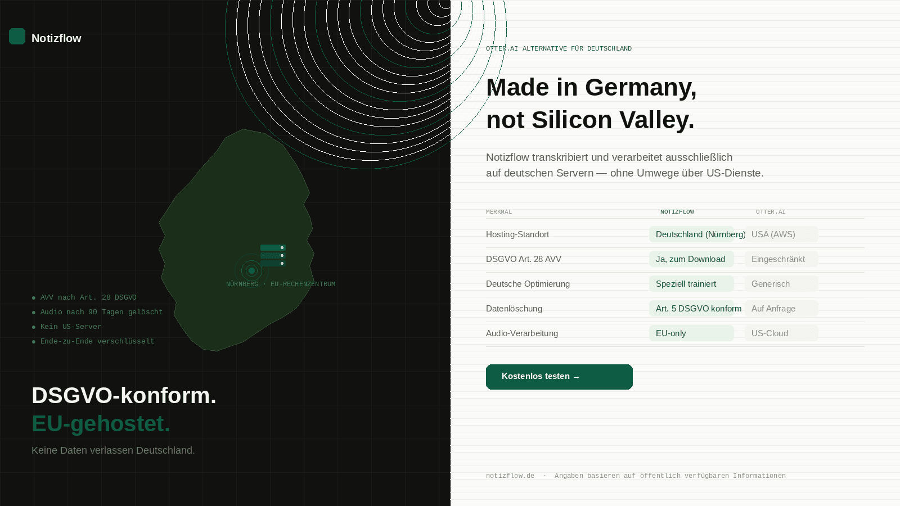Click 'Ja, zum Download' cell
Screen dimensions: 900x506
tap(691, 259)
